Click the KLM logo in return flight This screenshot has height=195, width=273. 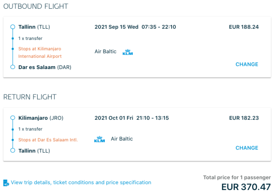click(99, 139)
